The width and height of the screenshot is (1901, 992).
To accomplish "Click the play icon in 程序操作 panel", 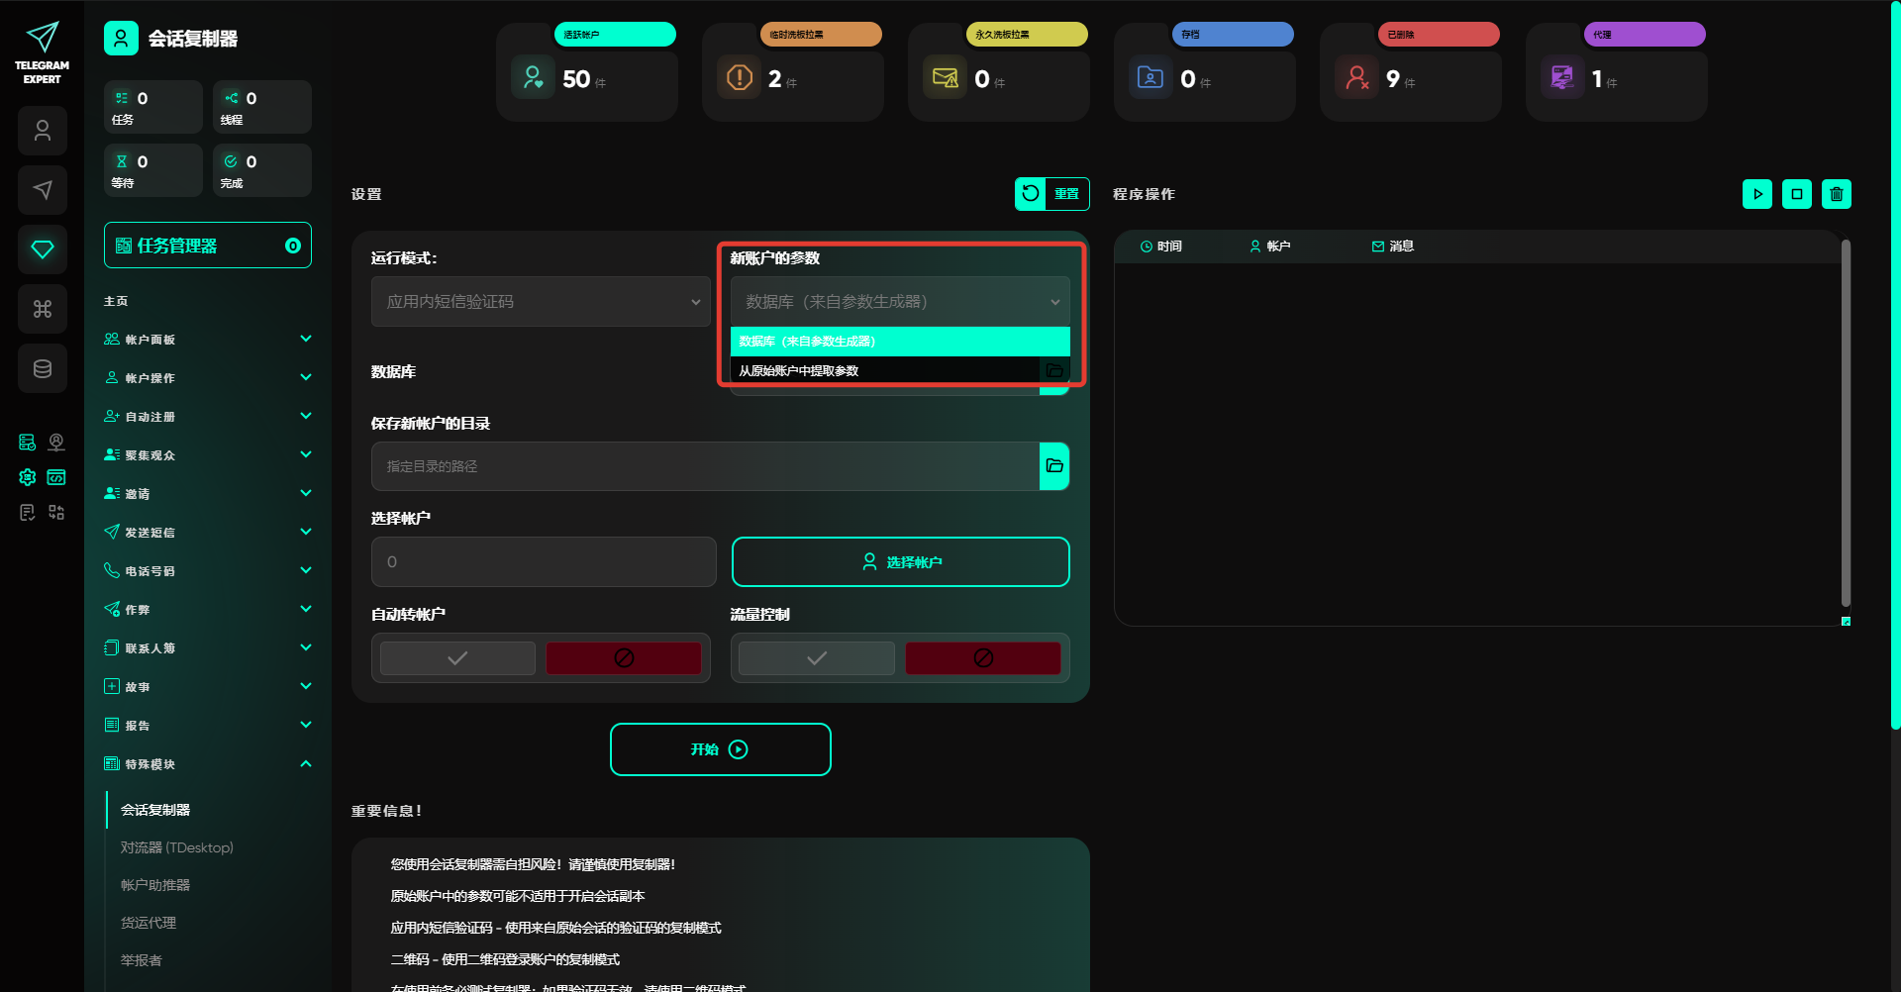I will 1756,194.
